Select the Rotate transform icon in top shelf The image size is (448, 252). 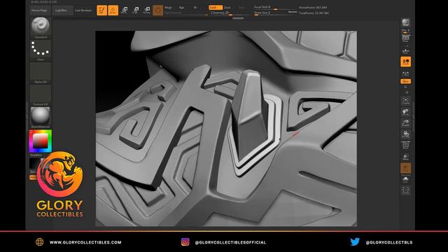146,10
